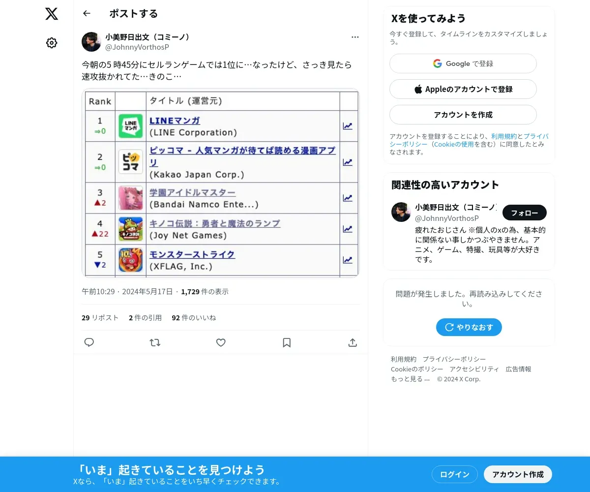
Task: Reply using the speech bubble icon
Action: 89,342
